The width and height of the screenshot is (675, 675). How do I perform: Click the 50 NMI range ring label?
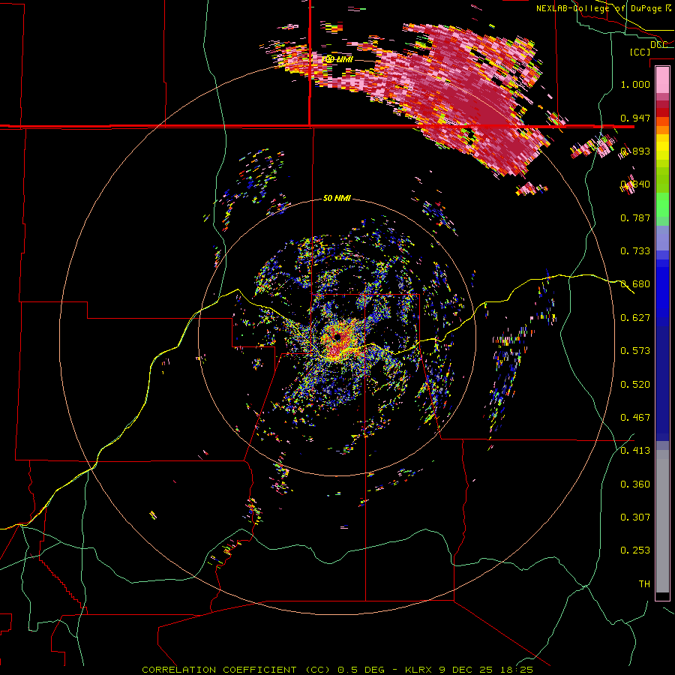[x=337, y=199]
